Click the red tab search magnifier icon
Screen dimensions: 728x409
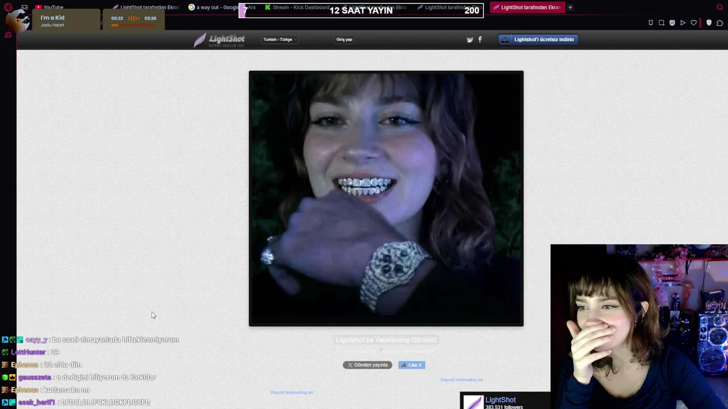(x=719, y=7)
